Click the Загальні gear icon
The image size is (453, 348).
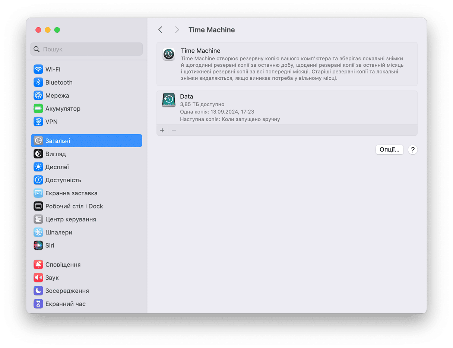[x=38, y=141]
